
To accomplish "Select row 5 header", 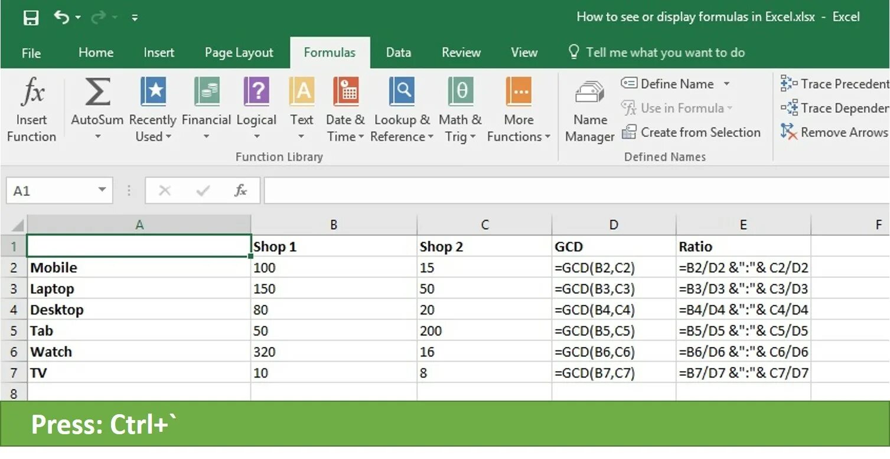I will pos(14,331).
